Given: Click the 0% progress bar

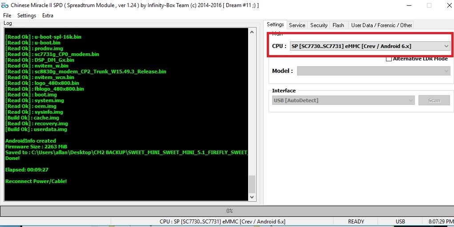Looking at the screenshot, I should [x=227, y=211].
